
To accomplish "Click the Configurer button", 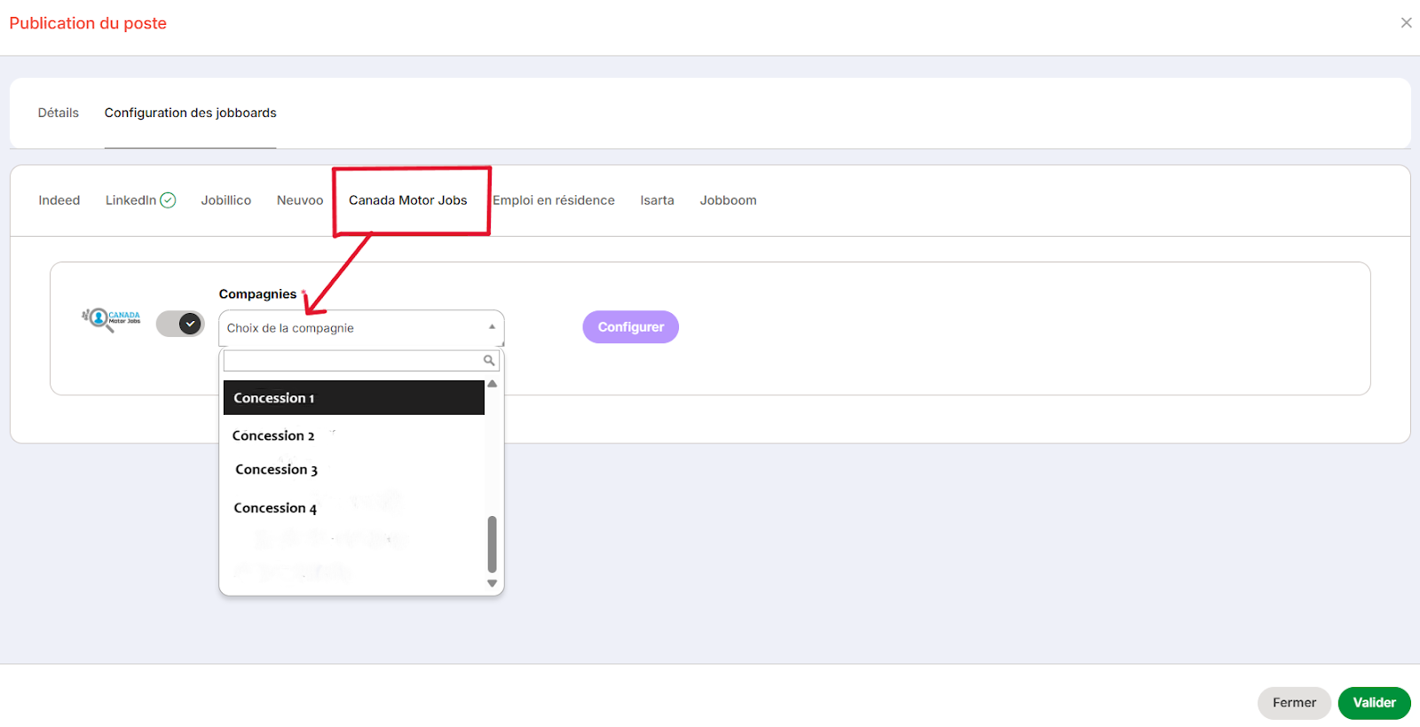I will coord(631,327).
